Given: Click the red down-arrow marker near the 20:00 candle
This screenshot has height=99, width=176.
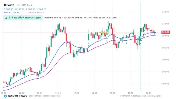Looking at the screenshot, I should [114, 31].
